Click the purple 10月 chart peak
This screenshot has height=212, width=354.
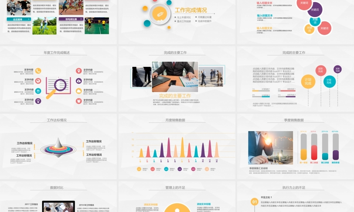[203, 150]
